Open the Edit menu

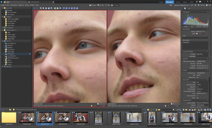coord(8,5)
